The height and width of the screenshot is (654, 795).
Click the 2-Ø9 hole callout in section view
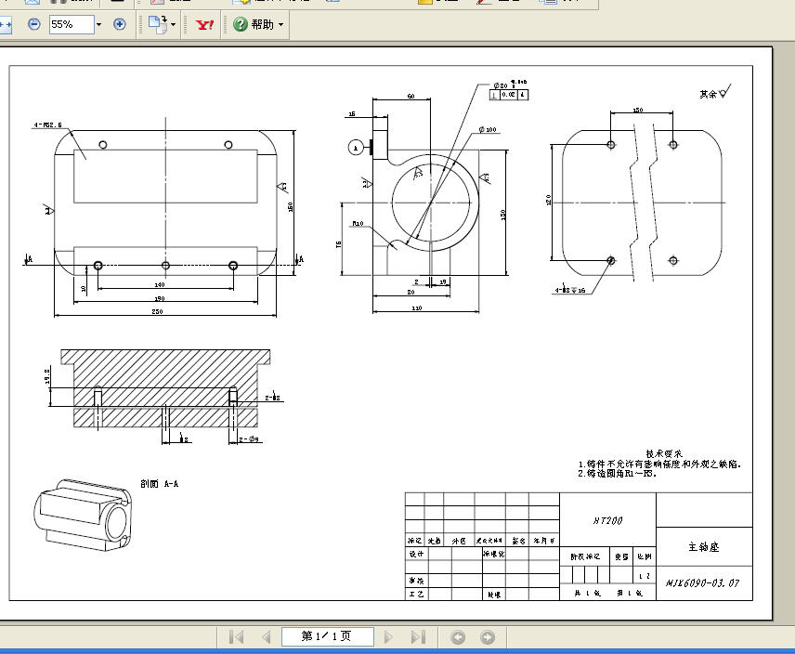[249, 439]
